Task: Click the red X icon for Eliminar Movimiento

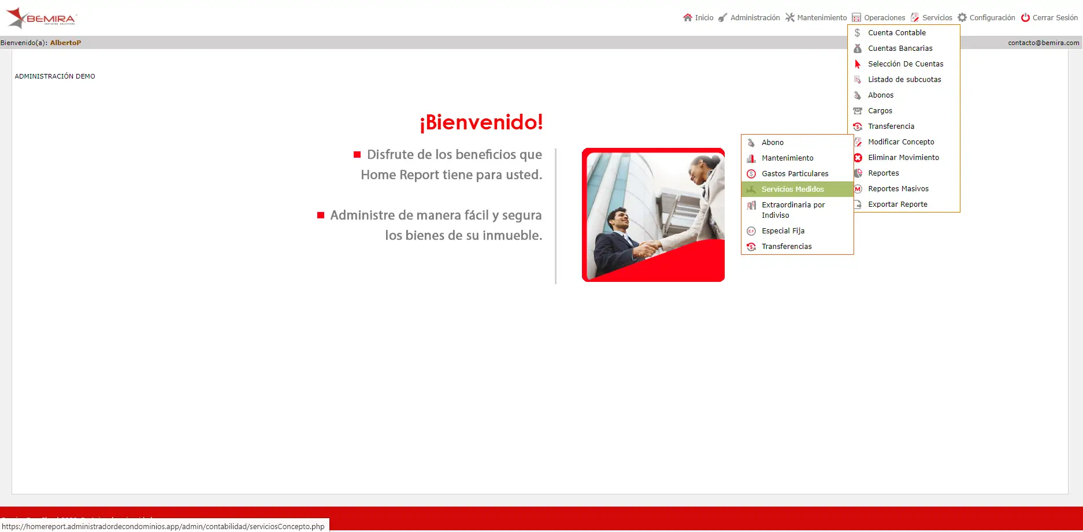Action: pyautogui.click(x=858, y=158)
